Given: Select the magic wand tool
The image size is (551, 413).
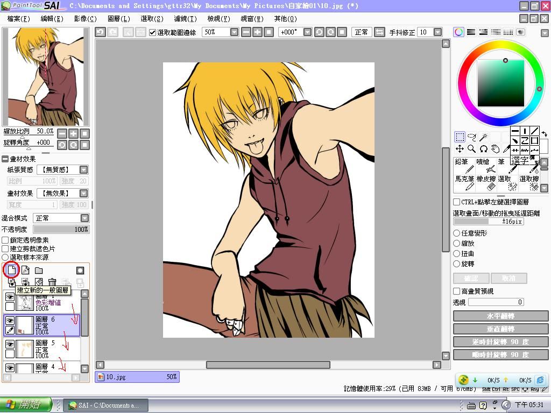Looking at the screenshot, I should pyautogui.click(x=484, y=137).
